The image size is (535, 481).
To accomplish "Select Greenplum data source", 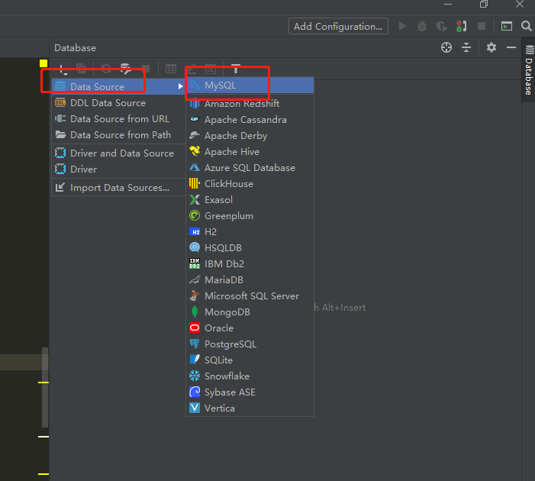I will 250,216.
